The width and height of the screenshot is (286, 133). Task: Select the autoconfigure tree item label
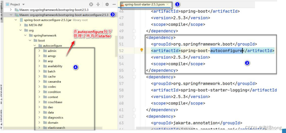point(52,46)
